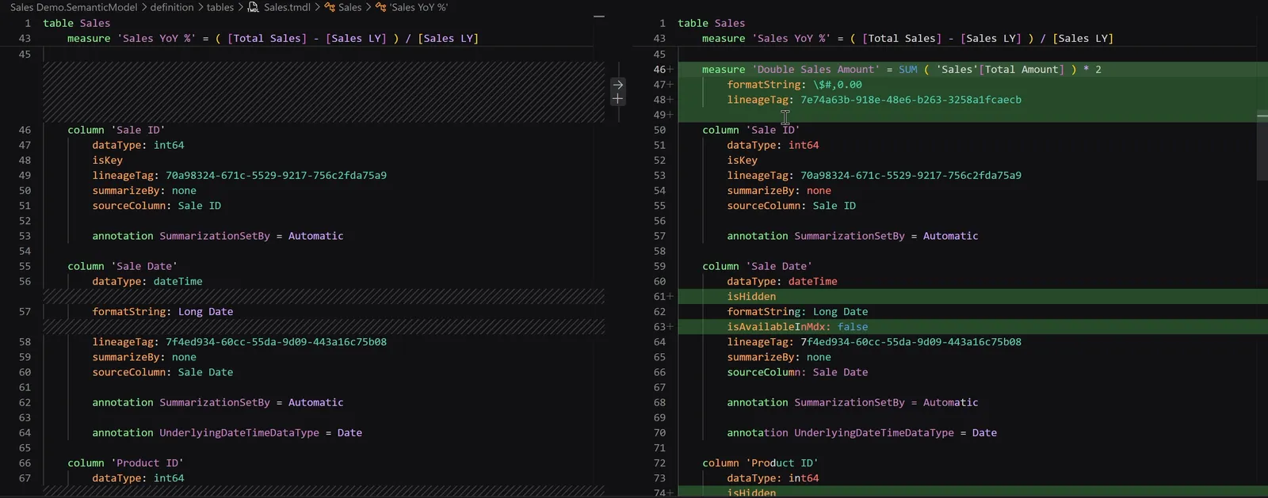Click the TMDL file icon in the breadcrumb
1268x498 pixels.
click(x=254, y=7)
